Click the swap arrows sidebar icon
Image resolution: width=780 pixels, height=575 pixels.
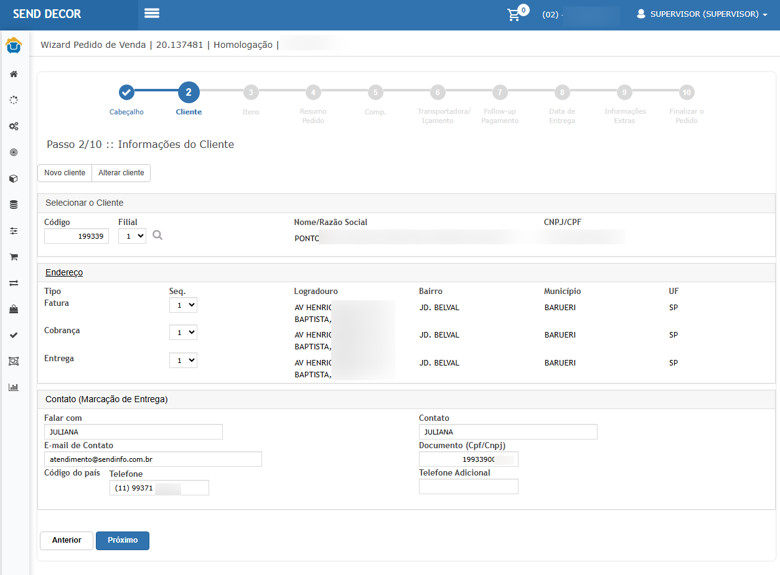click(x=14, y=283)
